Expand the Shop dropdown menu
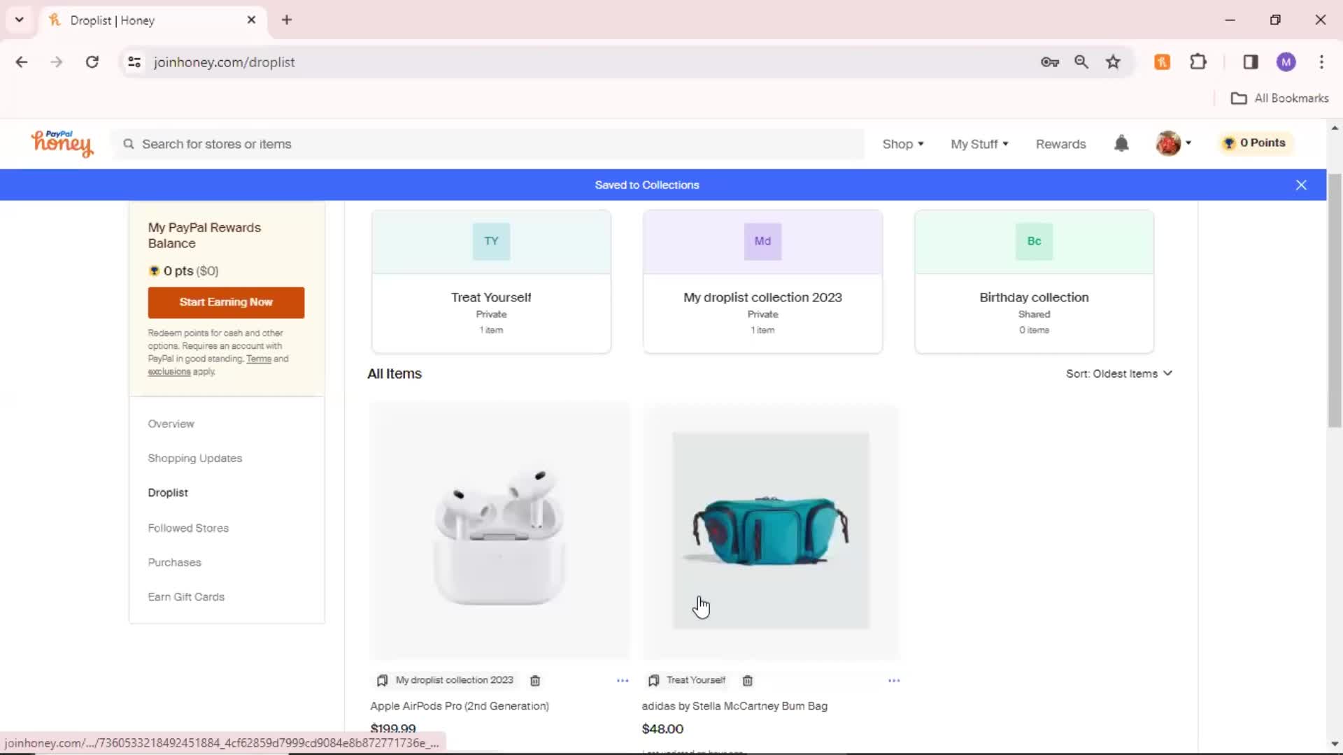The width and height of the screenshot is (1343, 755). pos(903,144)
